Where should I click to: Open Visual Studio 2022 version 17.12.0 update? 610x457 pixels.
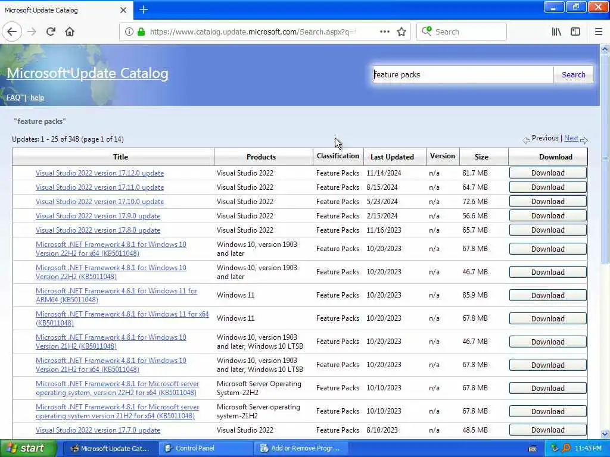99,173
